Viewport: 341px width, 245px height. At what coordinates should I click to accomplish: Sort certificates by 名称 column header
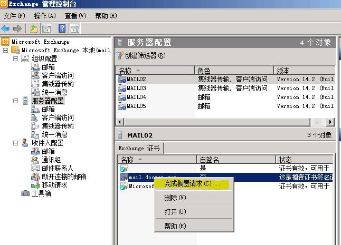[x=157, y=160]
